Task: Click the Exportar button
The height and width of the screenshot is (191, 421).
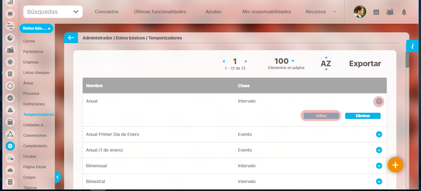Action: [365, 63]
